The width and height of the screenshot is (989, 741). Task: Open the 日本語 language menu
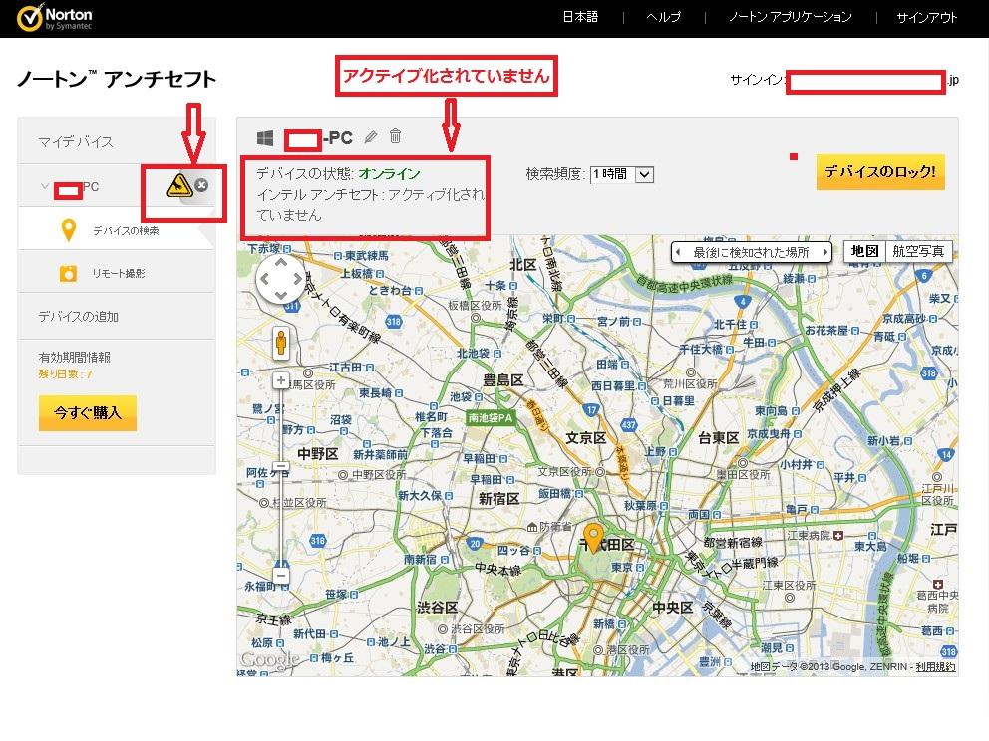[x=580, y=17]
